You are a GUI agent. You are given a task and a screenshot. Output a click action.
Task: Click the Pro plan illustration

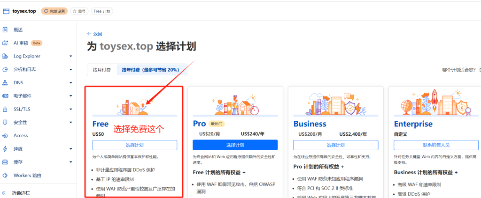(235, 104)
